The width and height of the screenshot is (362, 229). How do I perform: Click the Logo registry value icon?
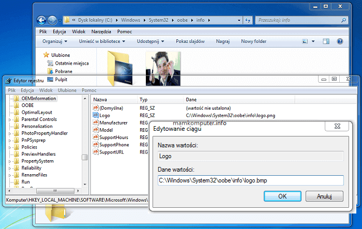tap(95, 115)
